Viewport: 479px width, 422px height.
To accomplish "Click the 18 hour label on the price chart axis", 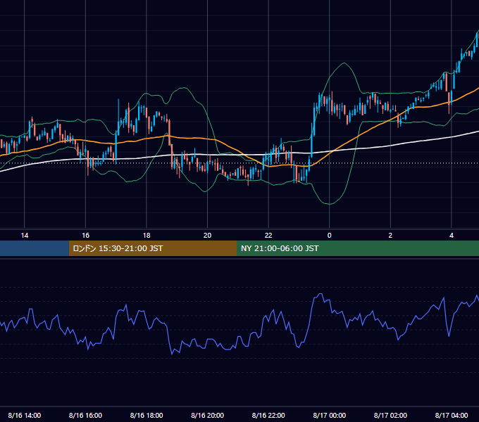I will pos(147,236).
